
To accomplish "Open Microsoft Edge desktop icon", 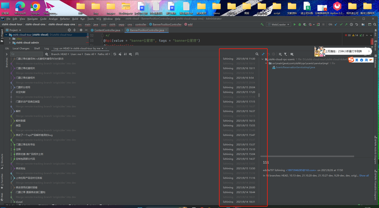I will click(x=20, y=8).
